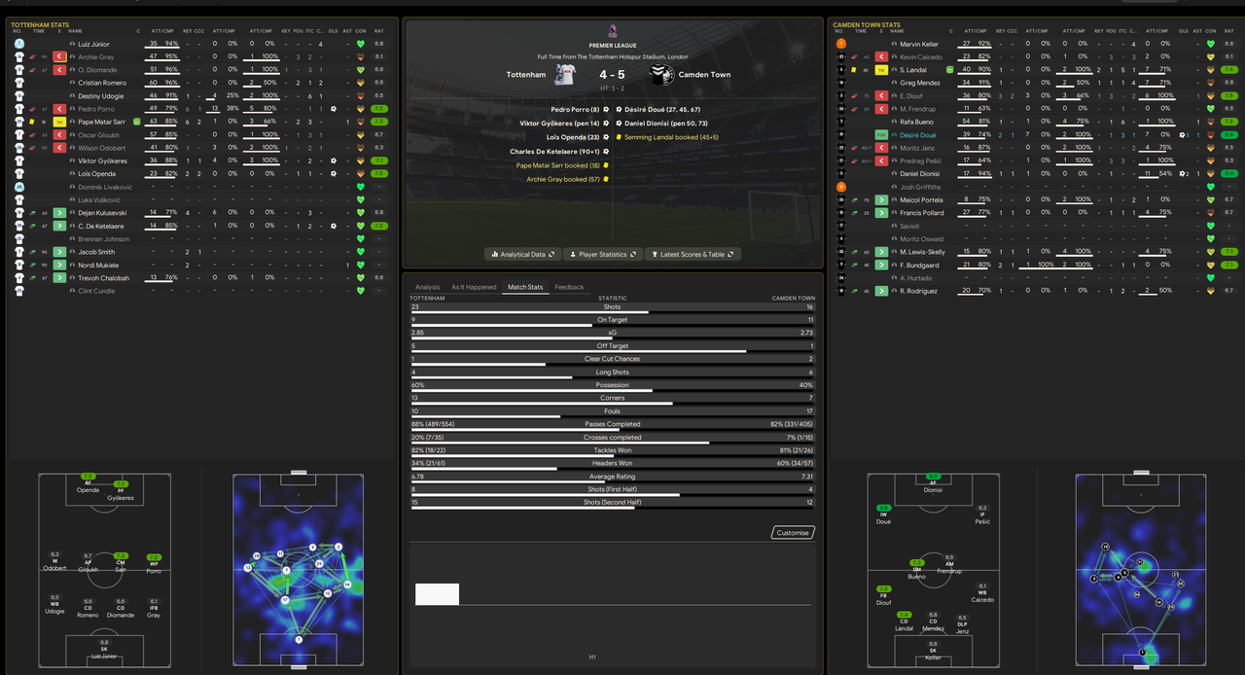Screen dimensions: 1245x675
Task: Click the Possession stat bar row
Action: coord(613,386)
